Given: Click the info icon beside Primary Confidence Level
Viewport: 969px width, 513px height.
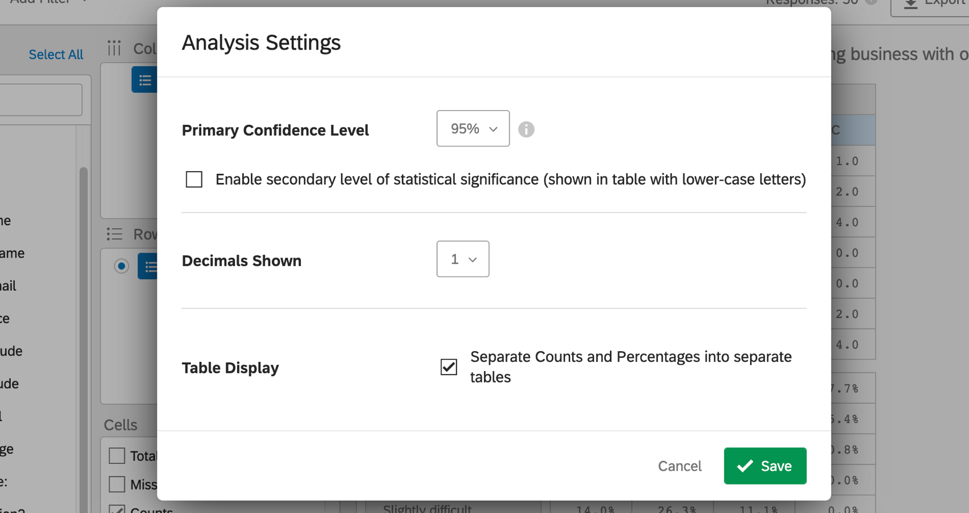Looking at the screenshot, I should click(x=526, y=129).
